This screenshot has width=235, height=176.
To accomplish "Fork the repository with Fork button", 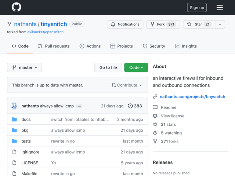I will coord(163,24).
